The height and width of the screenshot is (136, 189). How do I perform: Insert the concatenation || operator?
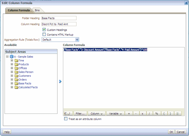point(178,113)
